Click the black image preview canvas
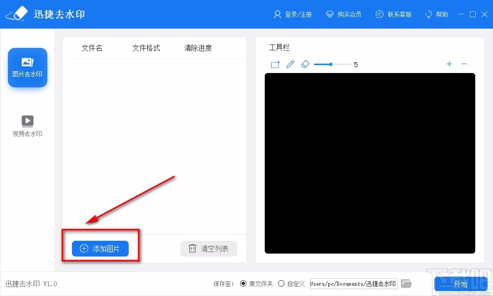 370,163
